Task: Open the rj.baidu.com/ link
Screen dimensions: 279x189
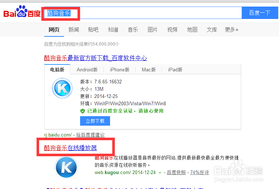Action: tap(58, 135)
